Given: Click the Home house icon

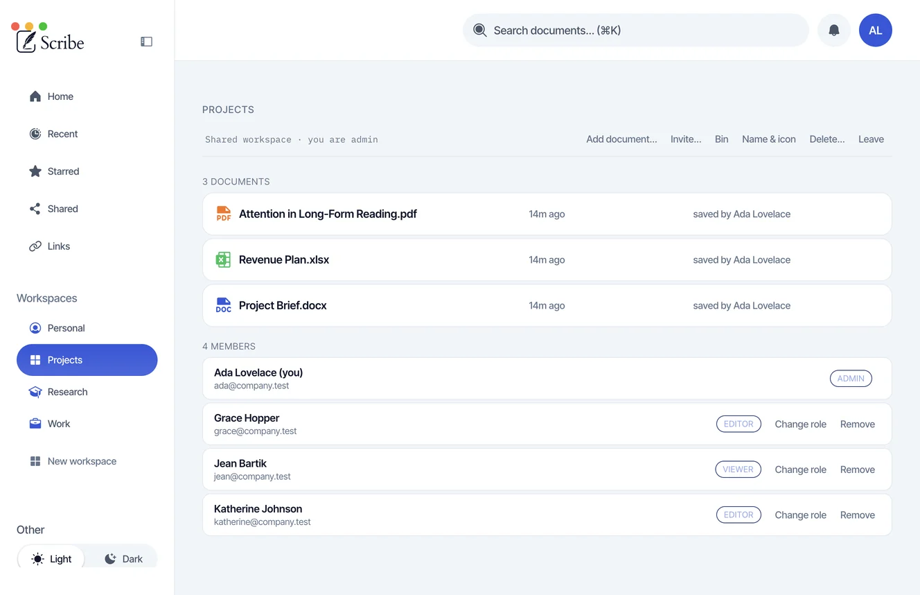Looking at the screenshot, I should tap(35, 96).
